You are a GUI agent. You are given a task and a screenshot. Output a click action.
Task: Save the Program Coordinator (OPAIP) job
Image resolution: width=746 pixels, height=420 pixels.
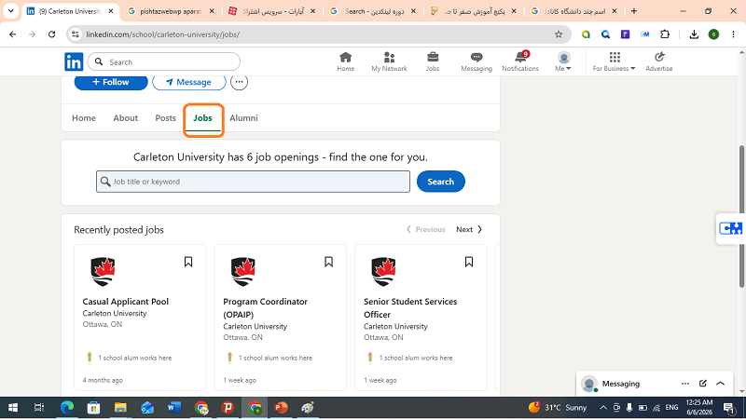(x=329, y=262)
